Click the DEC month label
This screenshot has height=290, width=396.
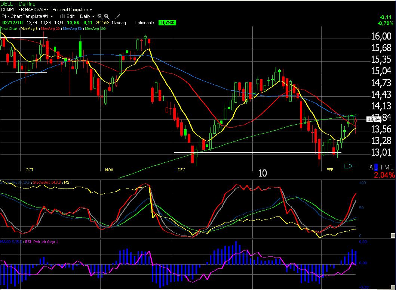point(181,170)
